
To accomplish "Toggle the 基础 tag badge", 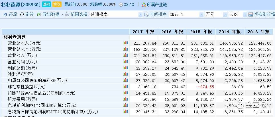I will (x=46, y=4).
